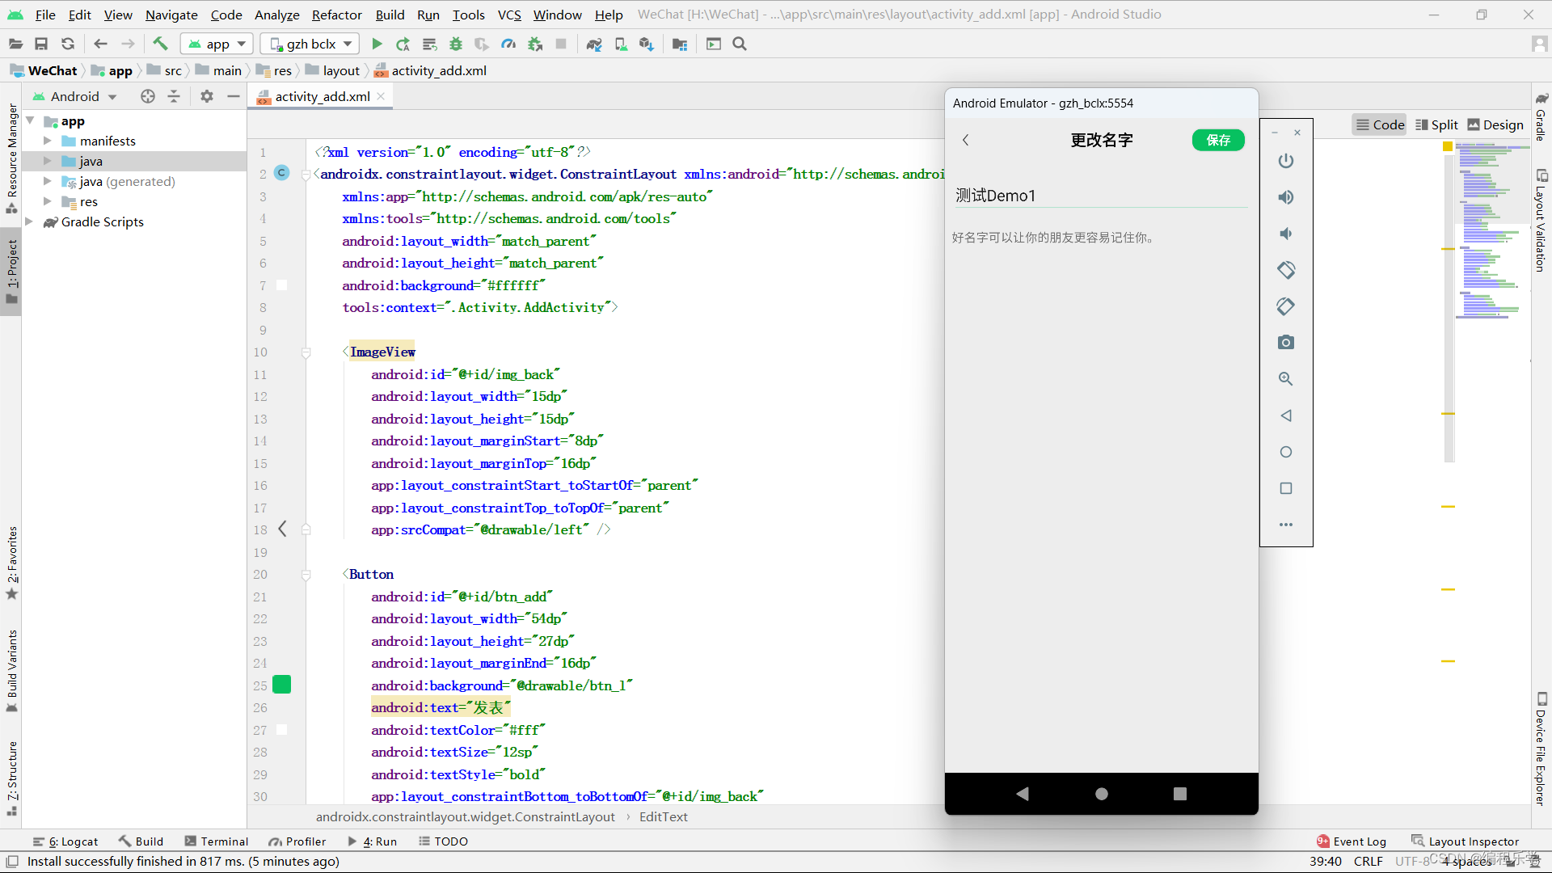Click the green 保存 button in emulator
The height and width of the screenshot is (873, 1552).
[1218, 140]
